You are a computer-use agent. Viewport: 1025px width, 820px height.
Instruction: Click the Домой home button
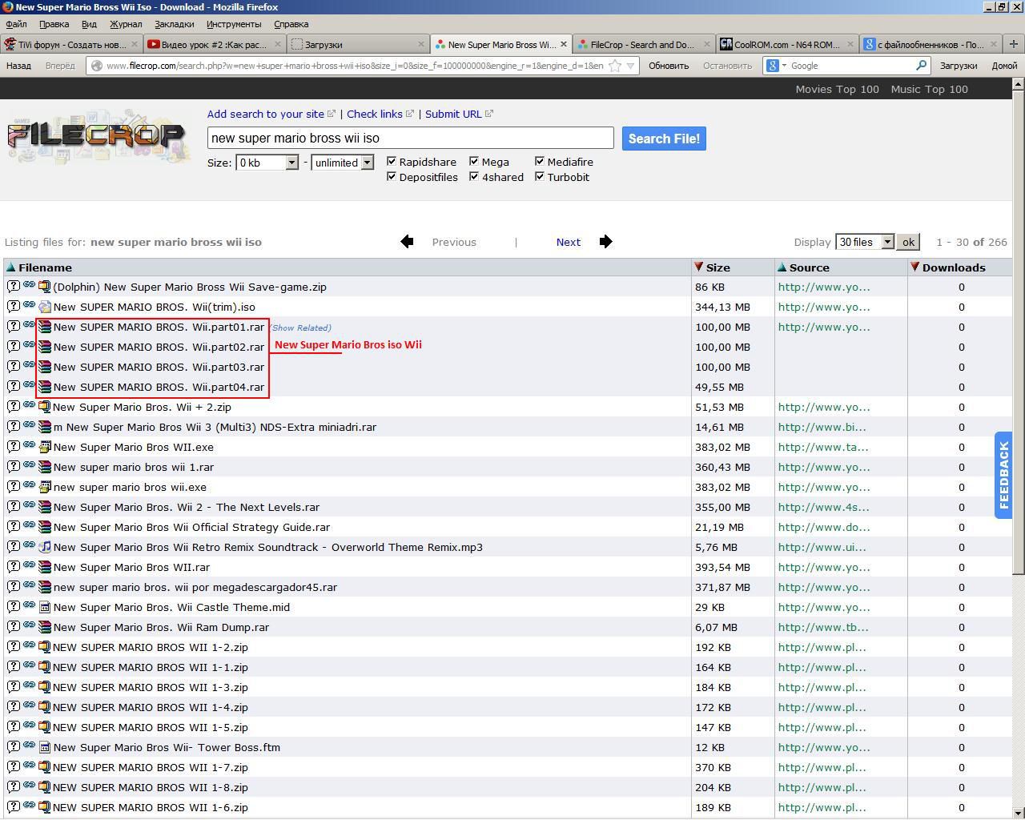(1004, 66)
